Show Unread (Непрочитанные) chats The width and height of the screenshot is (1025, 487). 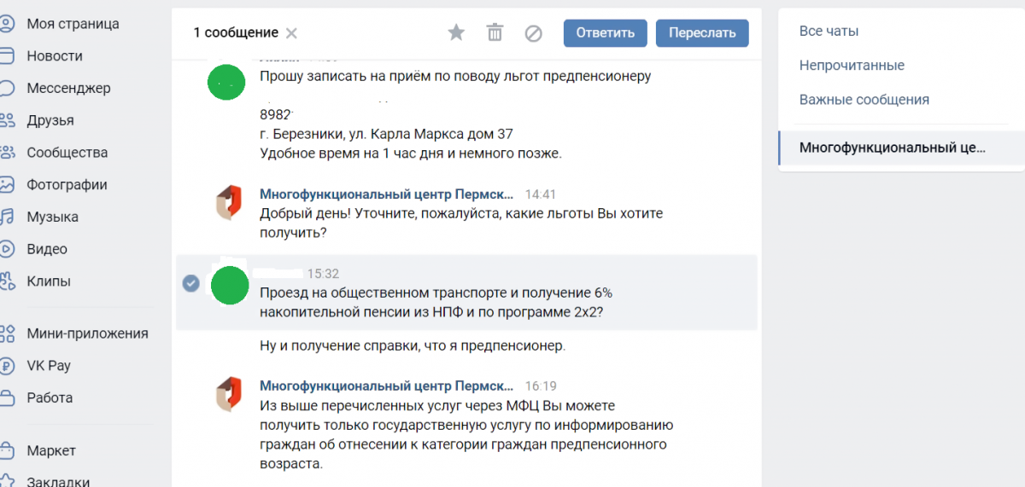852,66
